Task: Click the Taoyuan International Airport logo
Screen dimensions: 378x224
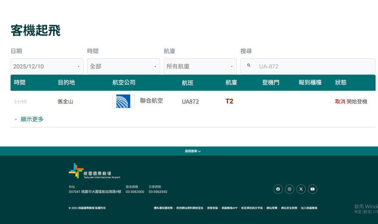Action: click(x=94, y=171)
